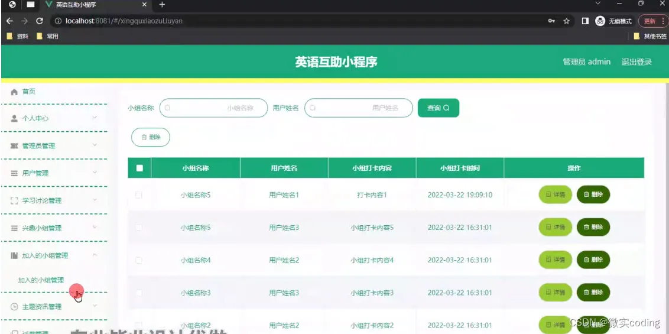Open the 资料 bookmark folder
Screen dimensions: 669x334
click(18, 36)
